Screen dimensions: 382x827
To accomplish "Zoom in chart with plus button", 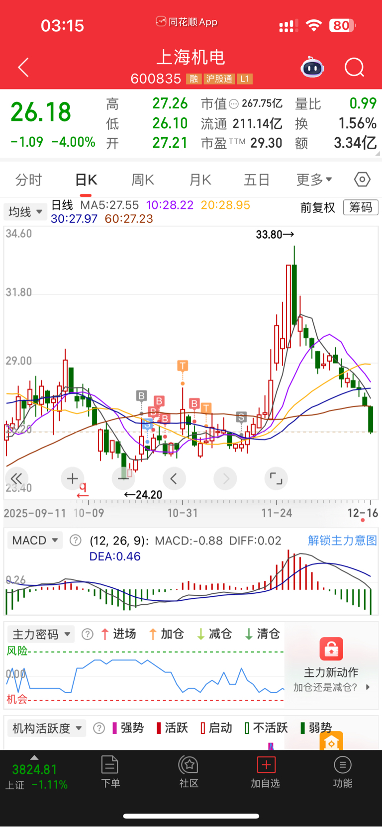I will coord(73,478).
